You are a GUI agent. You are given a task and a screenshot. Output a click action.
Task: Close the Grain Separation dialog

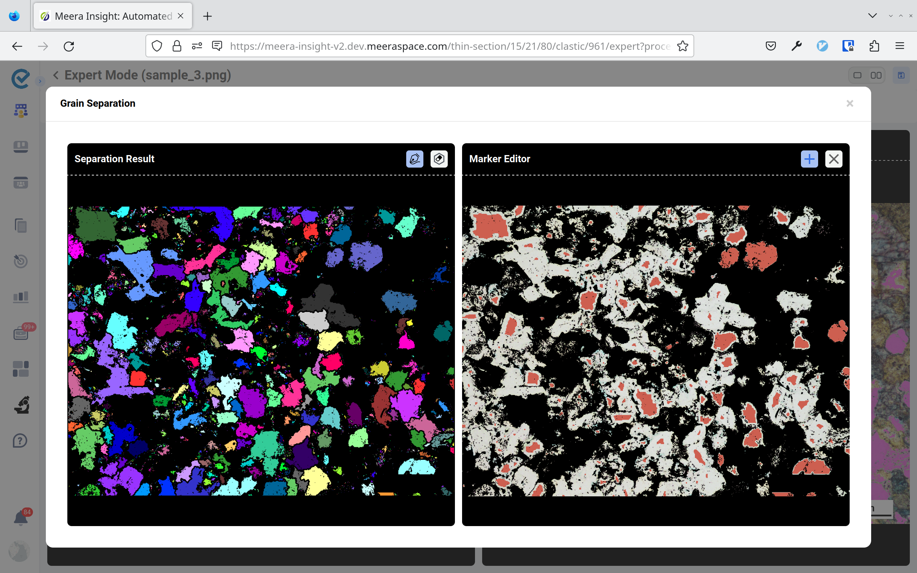(x=850, y=103)
